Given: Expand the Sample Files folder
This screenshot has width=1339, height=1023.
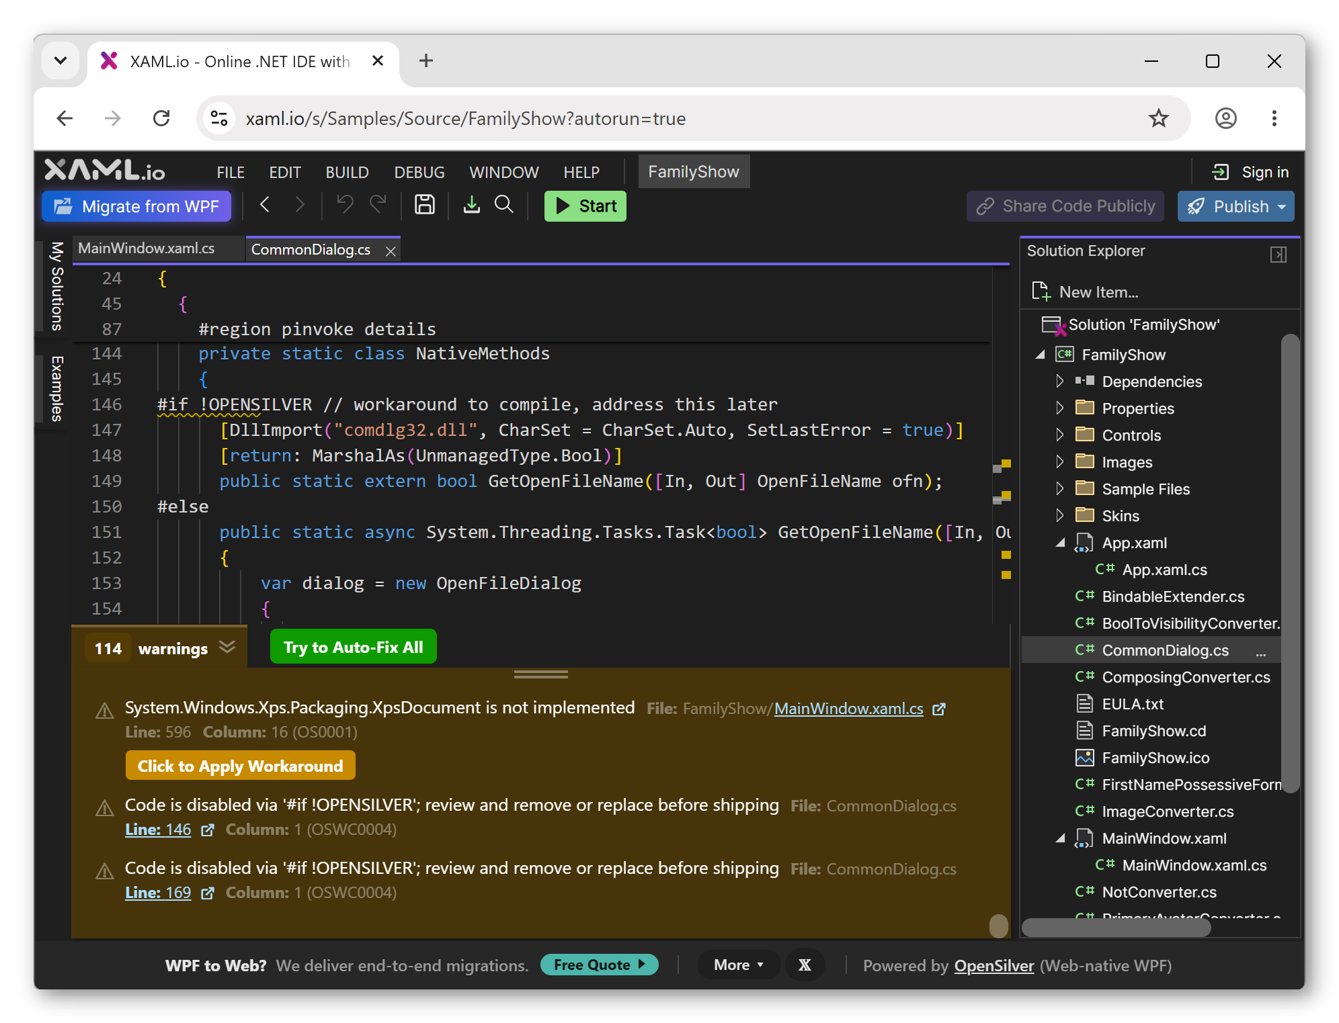Looking at the screenshot, I should click(1059, 489).
